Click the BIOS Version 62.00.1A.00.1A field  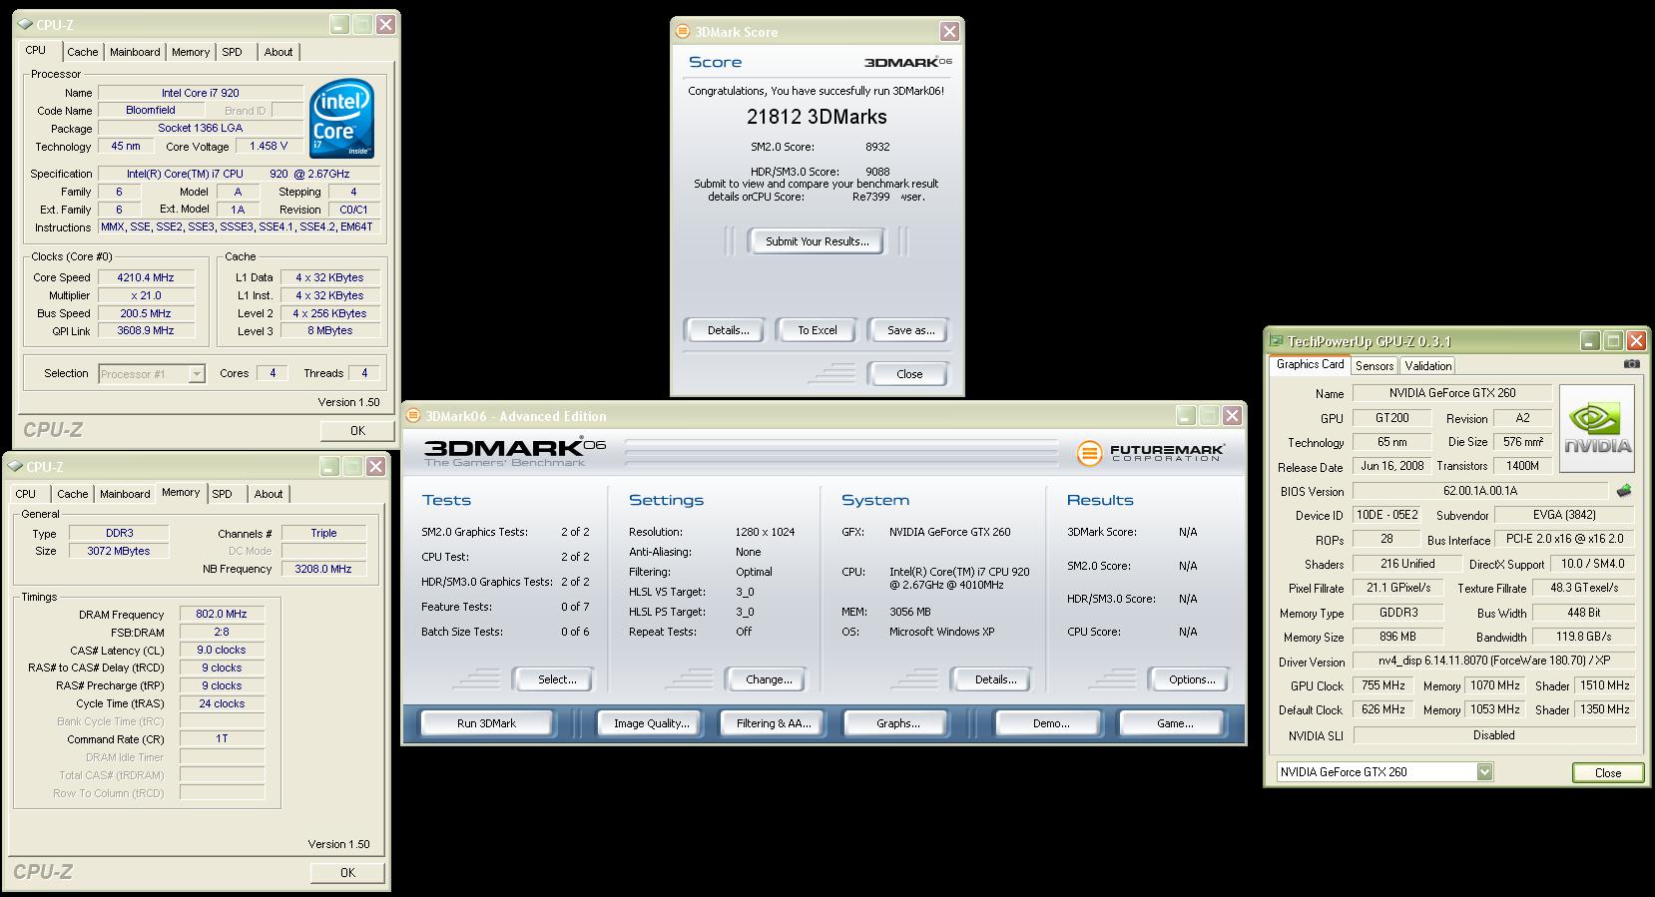tap(1479, 491)
